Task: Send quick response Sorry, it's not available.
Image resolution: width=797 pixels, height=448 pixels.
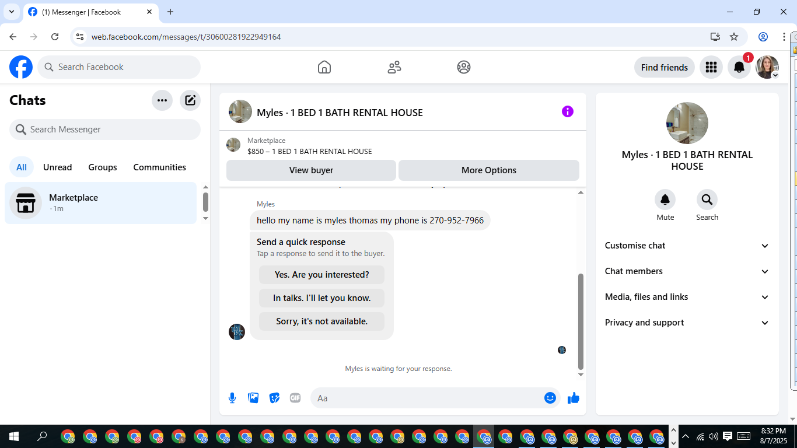Action: [x=322, y=321]
